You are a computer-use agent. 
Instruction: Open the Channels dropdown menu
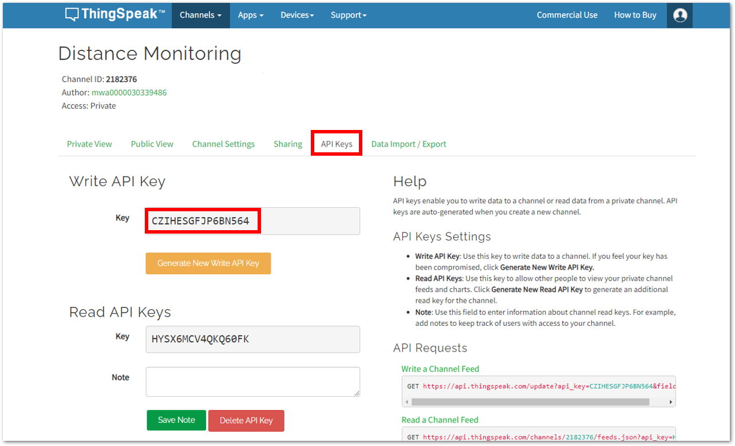[x=200, y=15]
